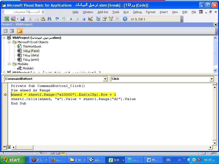Image resolution: width=219 pixels, height=164 pixels.
Task: Select the (print) sheet in project tree
Action: 31,60
